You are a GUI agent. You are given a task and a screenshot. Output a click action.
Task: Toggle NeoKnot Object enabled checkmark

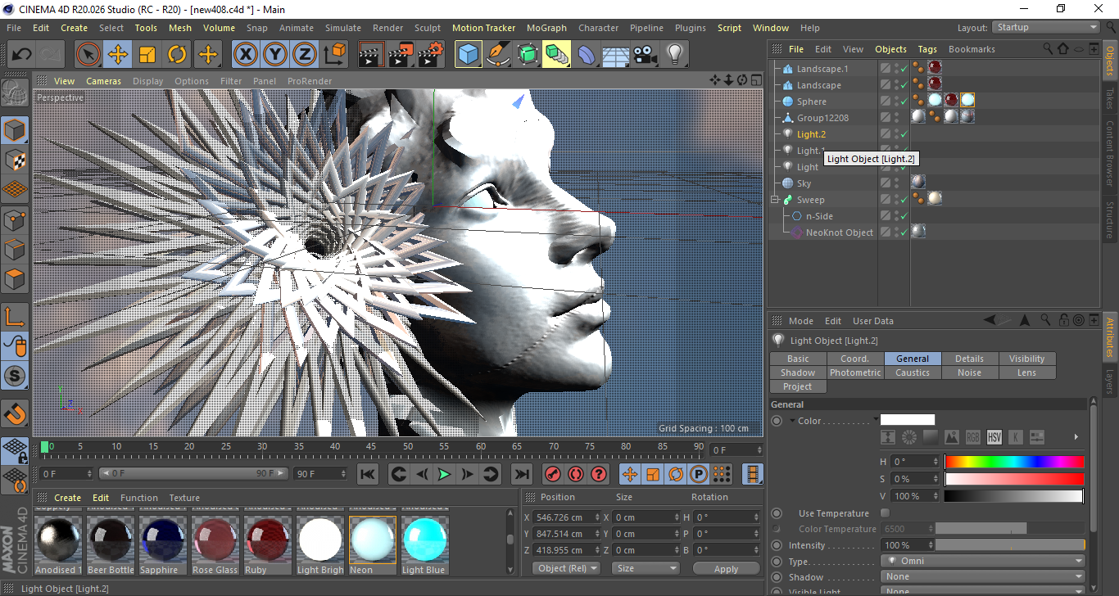point(904,233)
